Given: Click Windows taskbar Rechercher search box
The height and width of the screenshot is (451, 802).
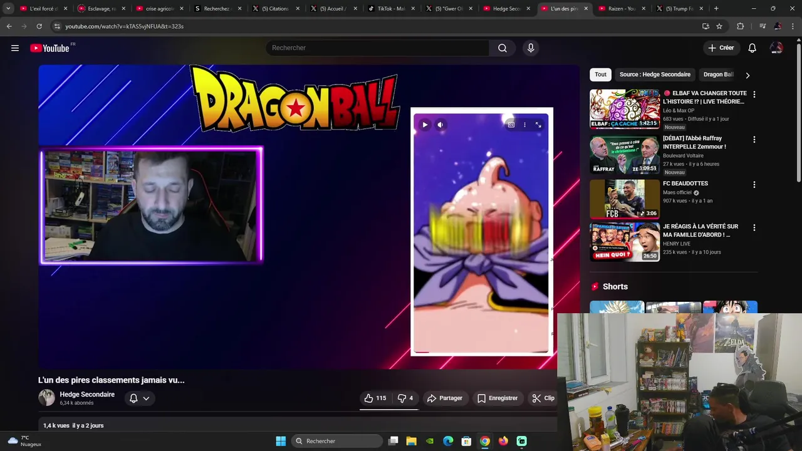Looking at the screenshot, I should [338, 441].
